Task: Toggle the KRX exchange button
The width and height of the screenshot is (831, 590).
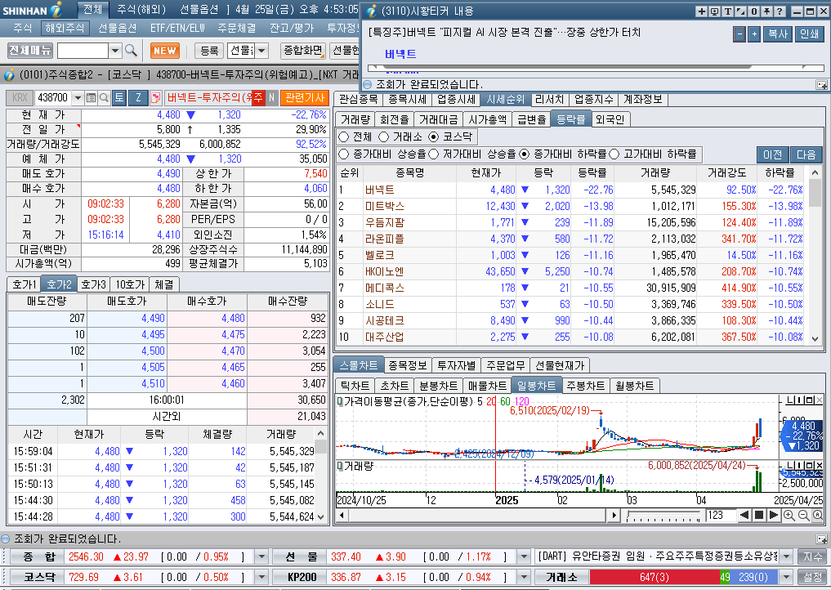Action: (20, 97)
